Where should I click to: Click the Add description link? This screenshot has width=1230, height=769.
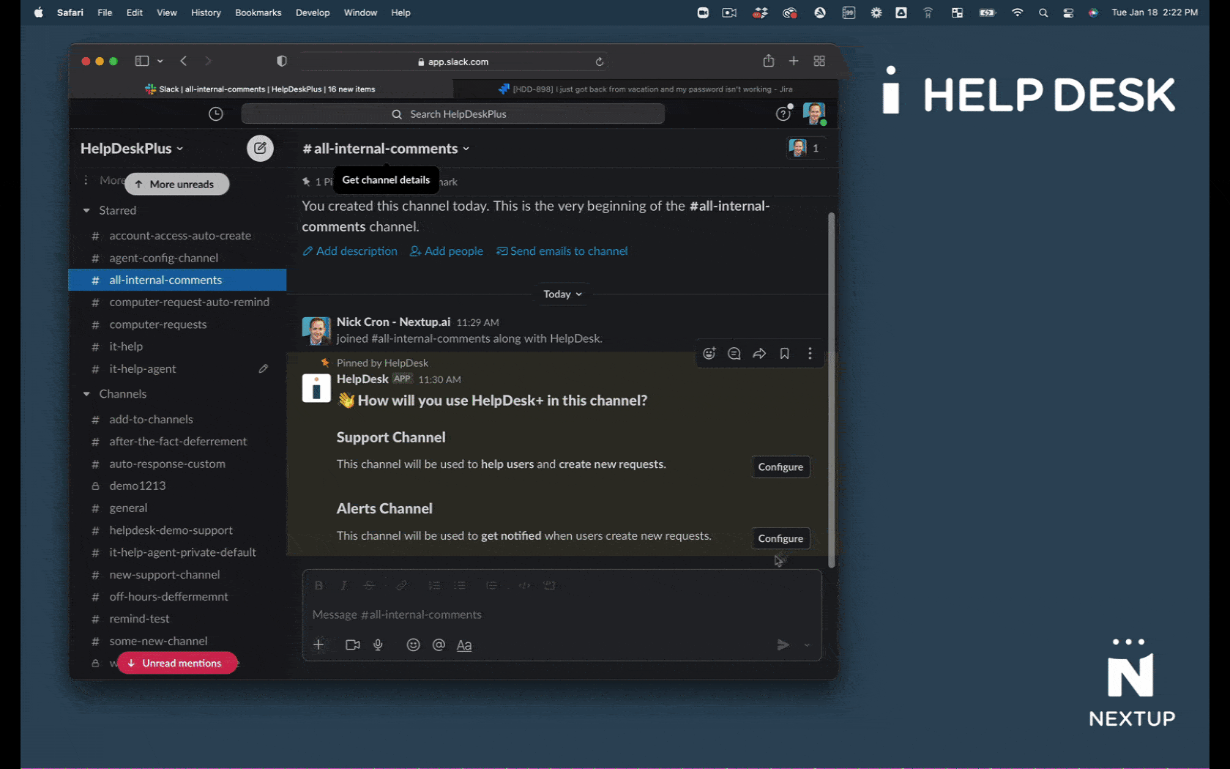click(350, 251)
